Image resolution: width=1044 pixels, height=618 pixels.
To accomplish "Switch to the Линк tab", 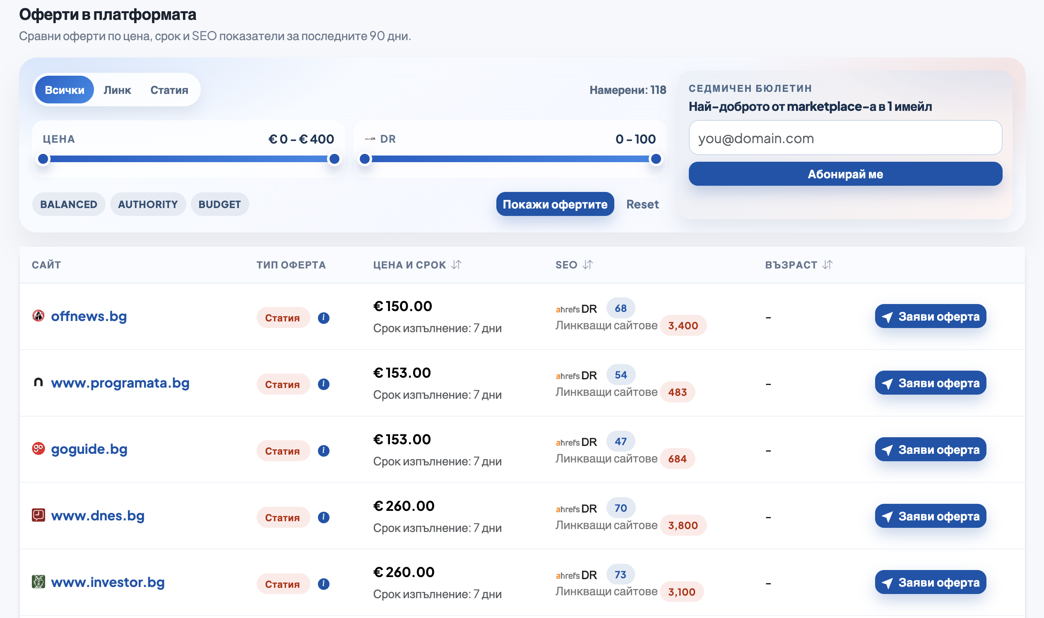I will pos(117,90).
